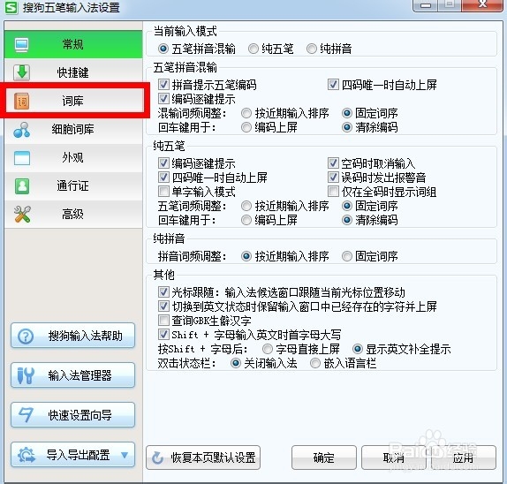Screen dimensions: 507x484
Task: Click the wizard icon on 快速设置向导 button
Action: 26,415
